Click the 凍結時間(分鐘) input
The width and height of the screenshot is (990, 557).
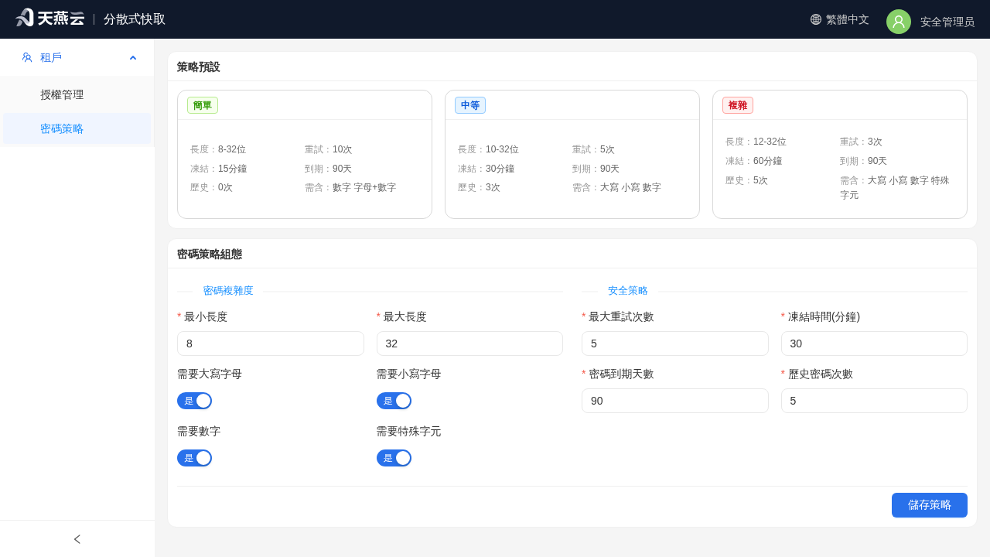pyautogui.click(x=874, y=343)
